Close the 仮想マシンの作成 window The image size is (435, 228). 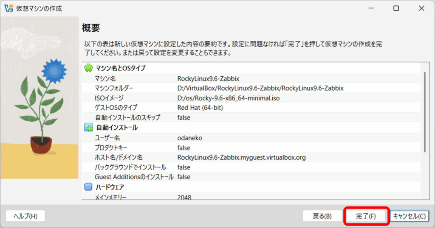pyautogui.click(x=422, y=8)
